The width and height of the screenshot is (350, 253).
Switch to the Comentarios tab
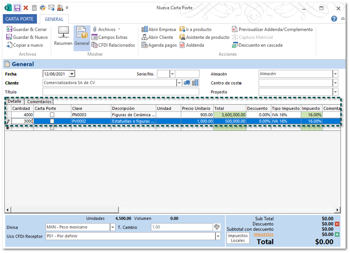point(39,102)
